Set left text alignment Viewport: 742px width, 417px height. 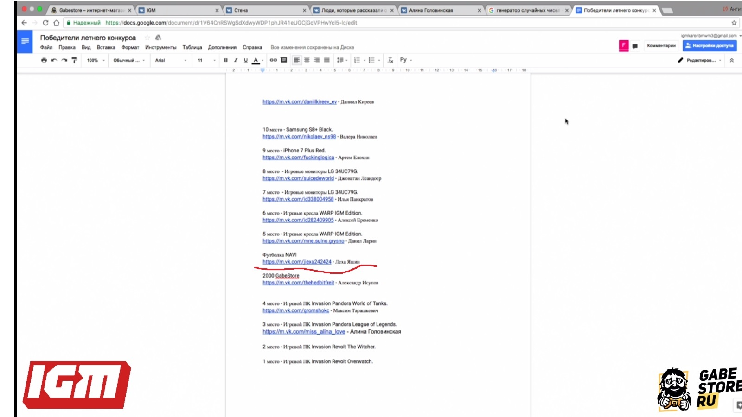(297, 60)
